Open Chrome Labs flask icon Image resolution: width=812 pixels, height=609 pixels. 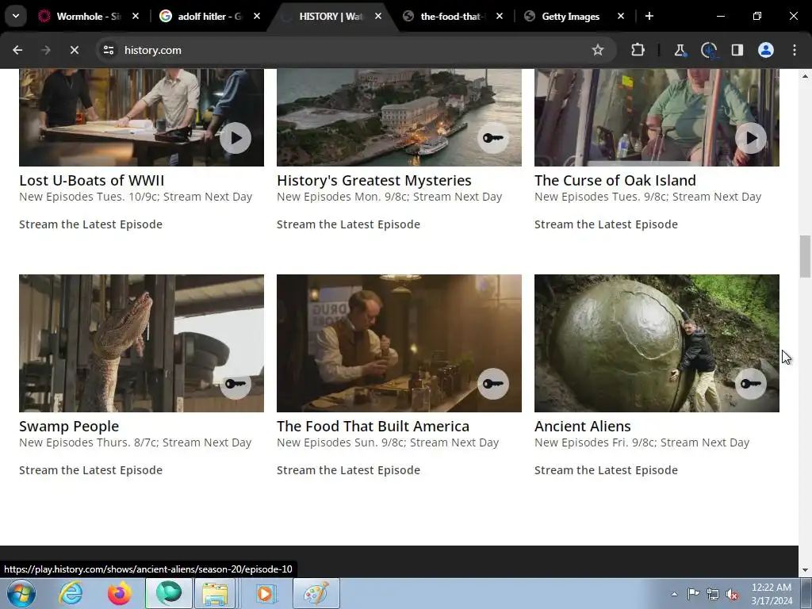coord(680,50)
